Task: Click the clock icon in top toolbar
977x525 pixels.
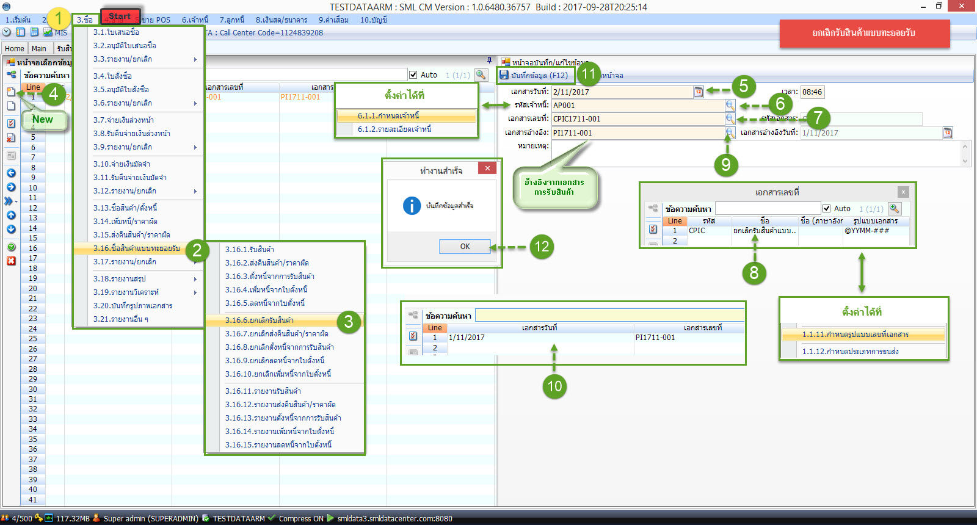Action: 7,32
